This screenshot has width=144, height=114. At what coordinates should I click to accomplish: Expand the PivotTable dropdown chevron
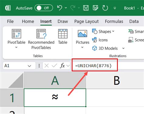16,47
